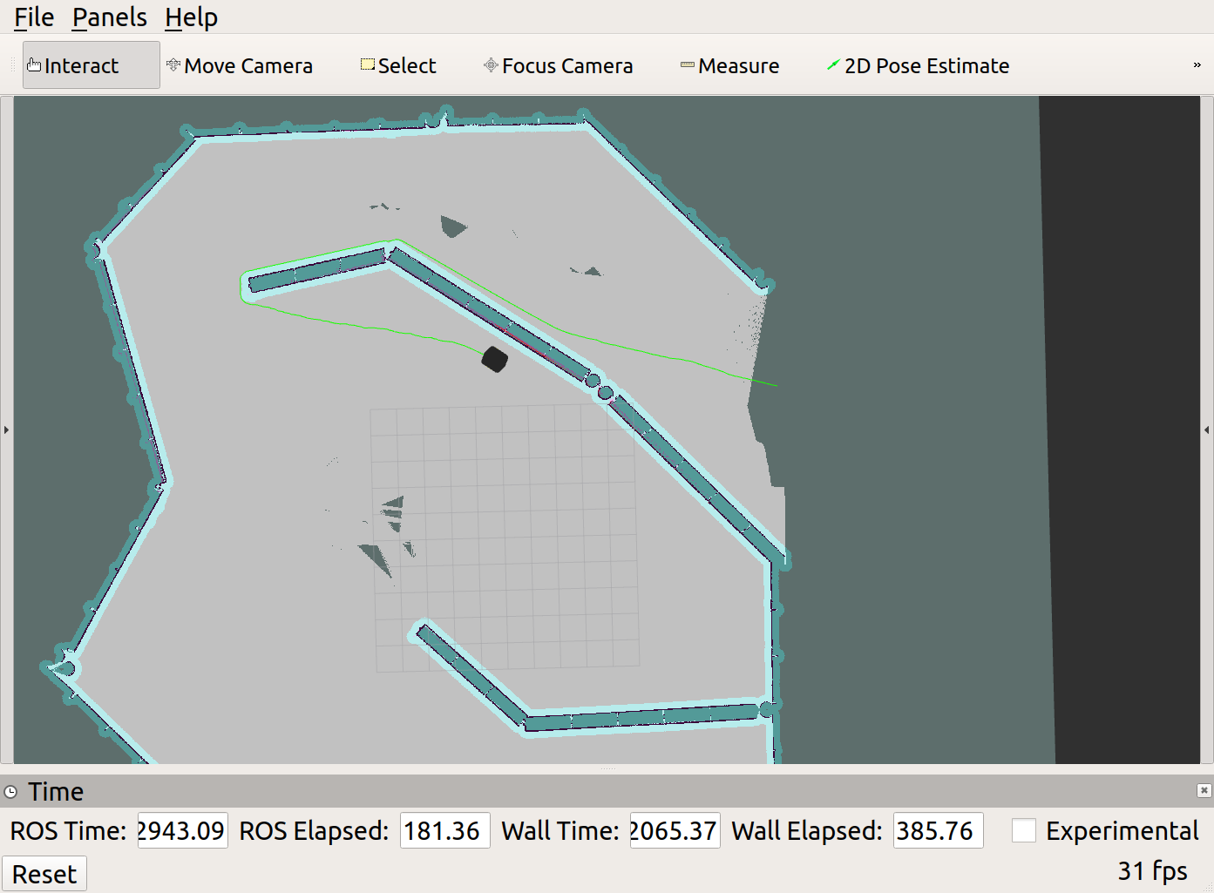
Task: Click the Time panel title
Action: (56, 792)
